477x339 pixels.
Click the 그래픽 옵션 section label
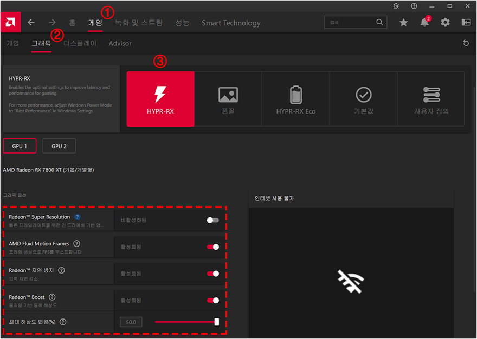pyautogui.click(x=15, y=195)
